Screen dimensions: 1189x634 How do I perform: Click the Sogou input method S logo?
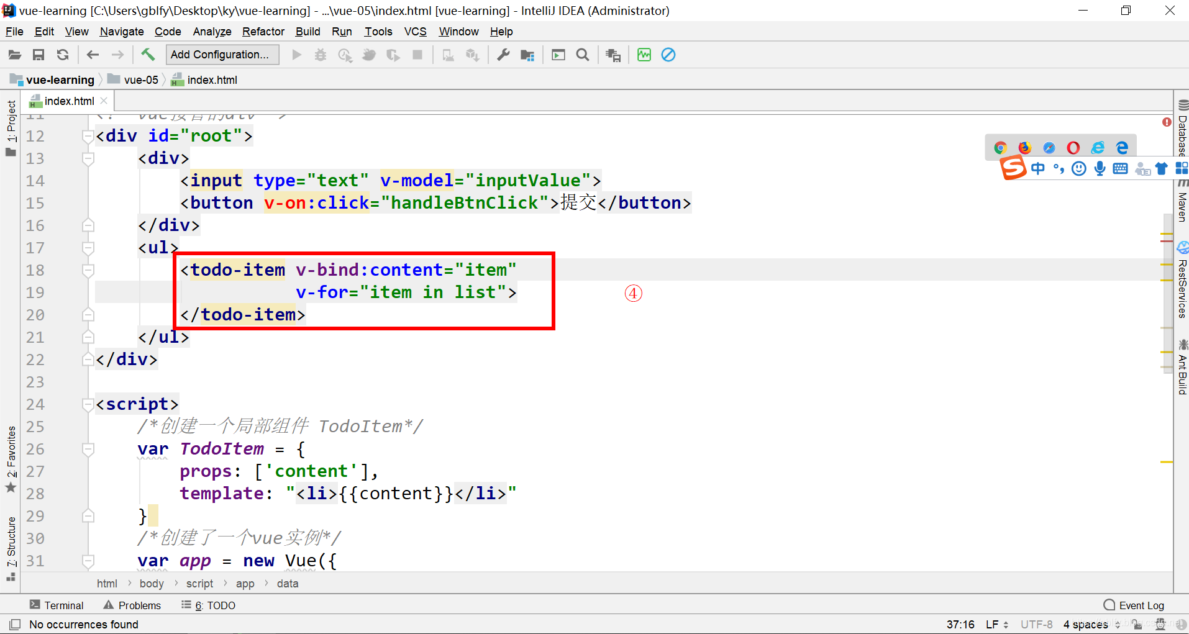tap(1013, 168)
